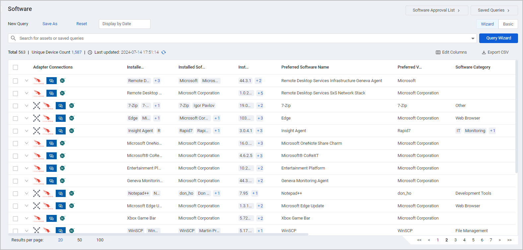Click the Axonius X icon in Notepad++ row
This screenshot has height=250, width=523.
pyautogui.click(x=36, y=193)
